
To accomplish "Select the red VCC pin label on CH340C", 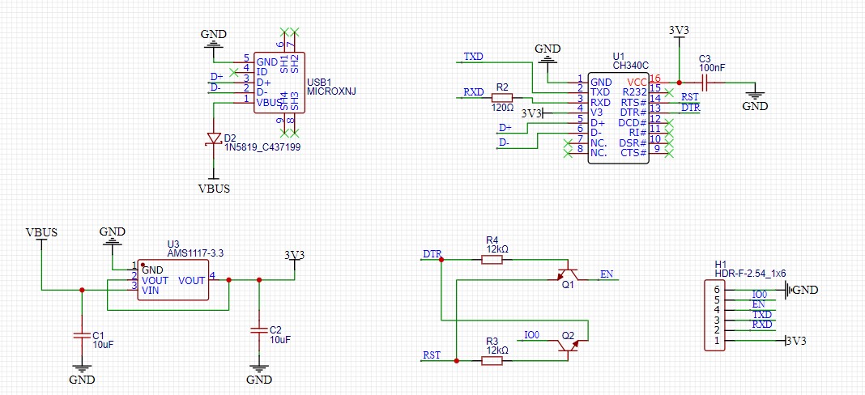I will point(637,82).
